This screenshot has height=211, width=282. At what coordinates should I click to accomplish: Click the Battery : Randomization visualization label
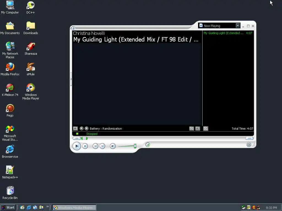pyautogui.click(x=106, y=129)
